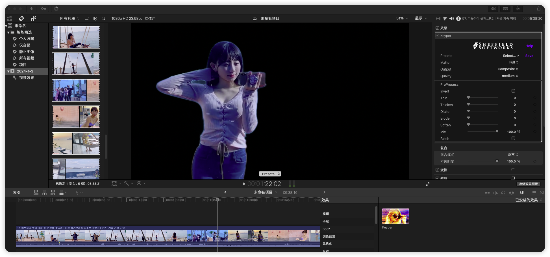This screenshot has height=257, width=550.
Task: Open the info inspector icon
Action: (458, 19)
